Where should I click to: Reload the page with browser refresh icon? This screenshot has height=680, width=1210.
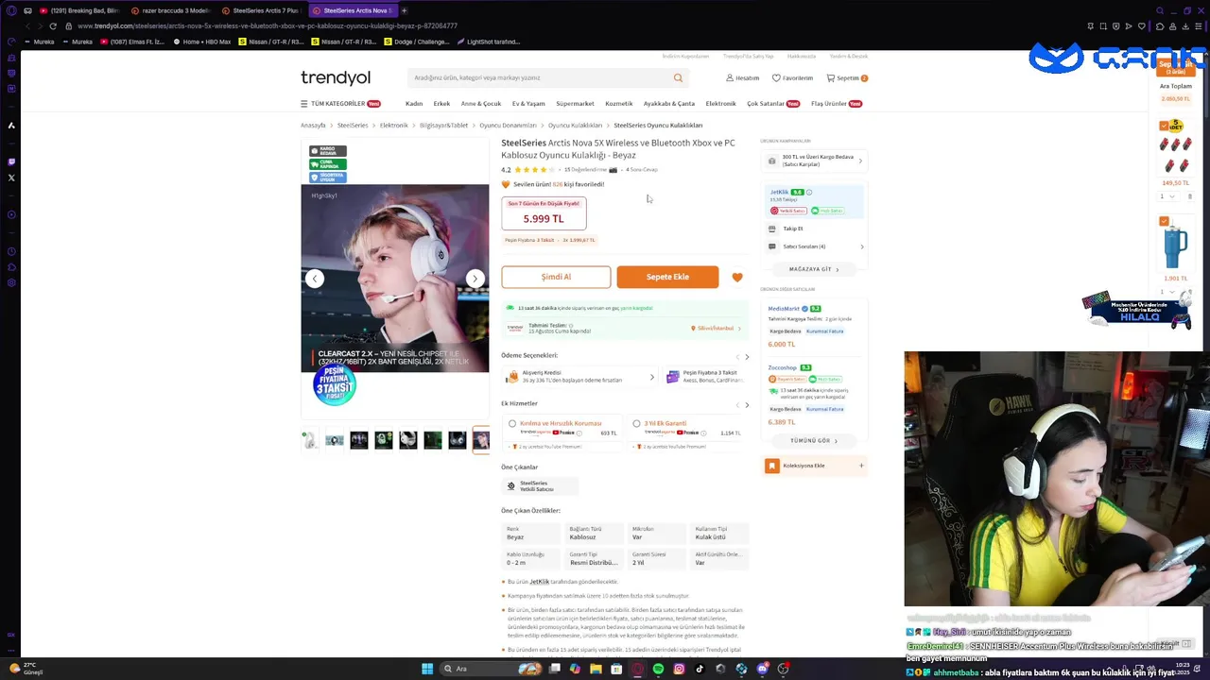click(x=53, y=25)
